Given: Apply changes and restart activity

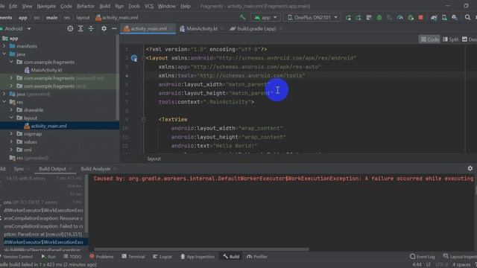Looking at the screenshot, I should pyautogui.click(x=358, y=18).
